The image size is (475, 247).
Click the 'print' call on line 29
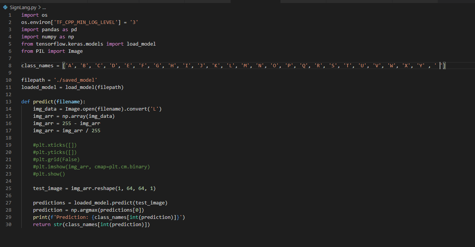(40, 217)
